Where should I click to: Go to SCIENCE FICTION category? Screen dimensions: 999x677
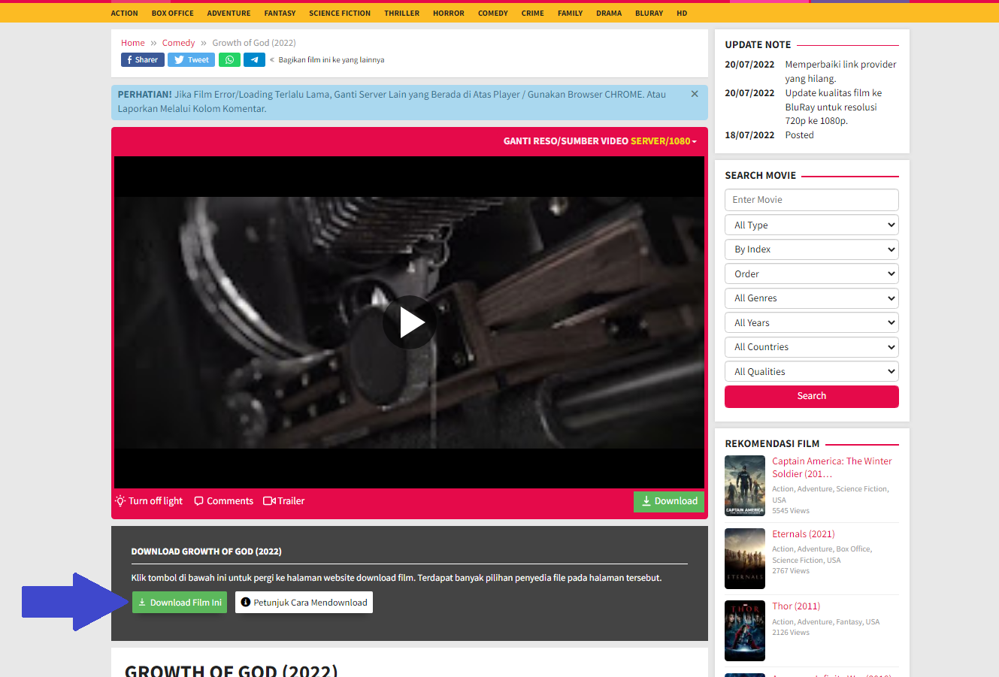point(340,14)
